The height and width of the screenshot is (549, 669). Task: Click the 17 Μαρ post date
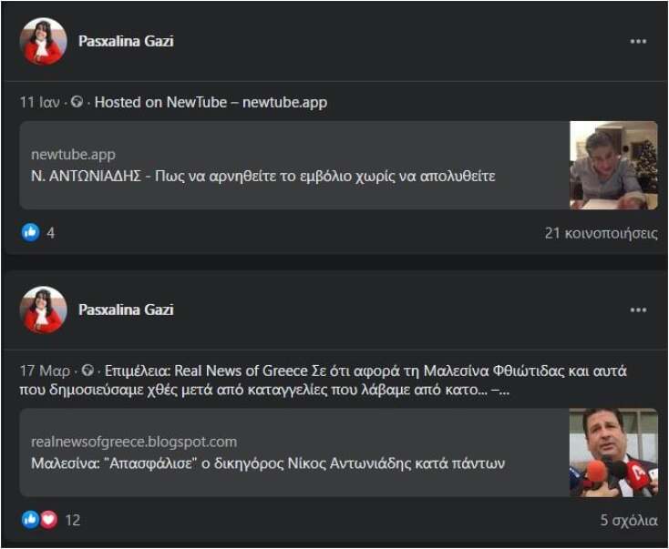[45, 371]
